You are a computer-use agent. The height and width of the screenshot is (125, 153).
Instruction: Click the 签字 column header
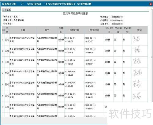click(140, 30)
